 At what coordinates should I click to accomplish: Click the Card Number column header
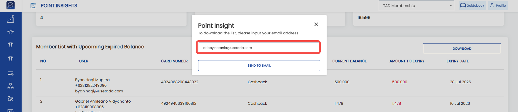point(174,61)
